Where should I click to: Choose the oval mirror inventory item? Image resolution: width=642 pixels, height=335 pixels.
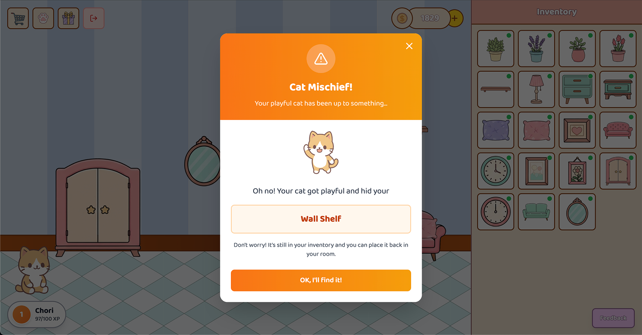[577, 212]
